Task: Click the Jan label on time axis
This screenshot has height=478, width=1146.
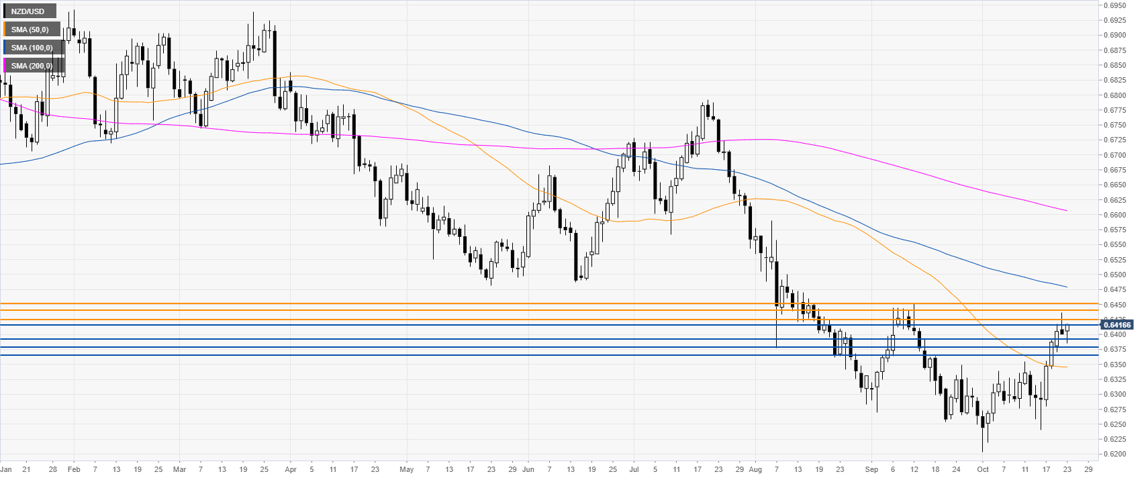Action: click(6, 469)
